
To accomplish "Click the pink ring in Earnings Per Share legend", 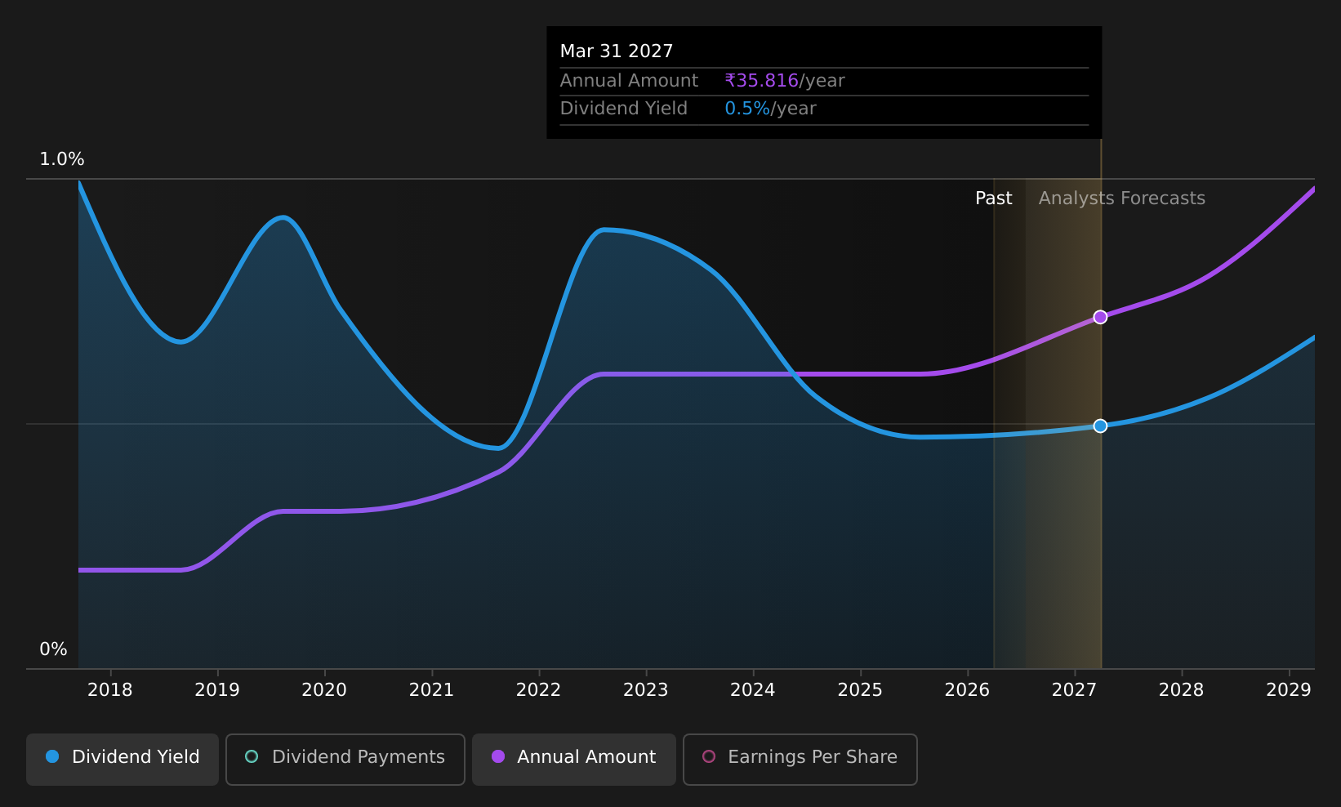I will (709, 756).
